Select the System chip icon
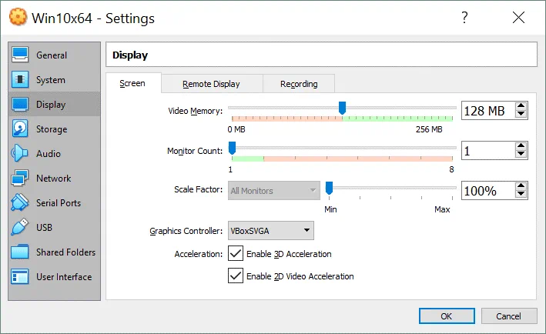Image resolution: width=546 pixels, height=334 pixels. 21,80
